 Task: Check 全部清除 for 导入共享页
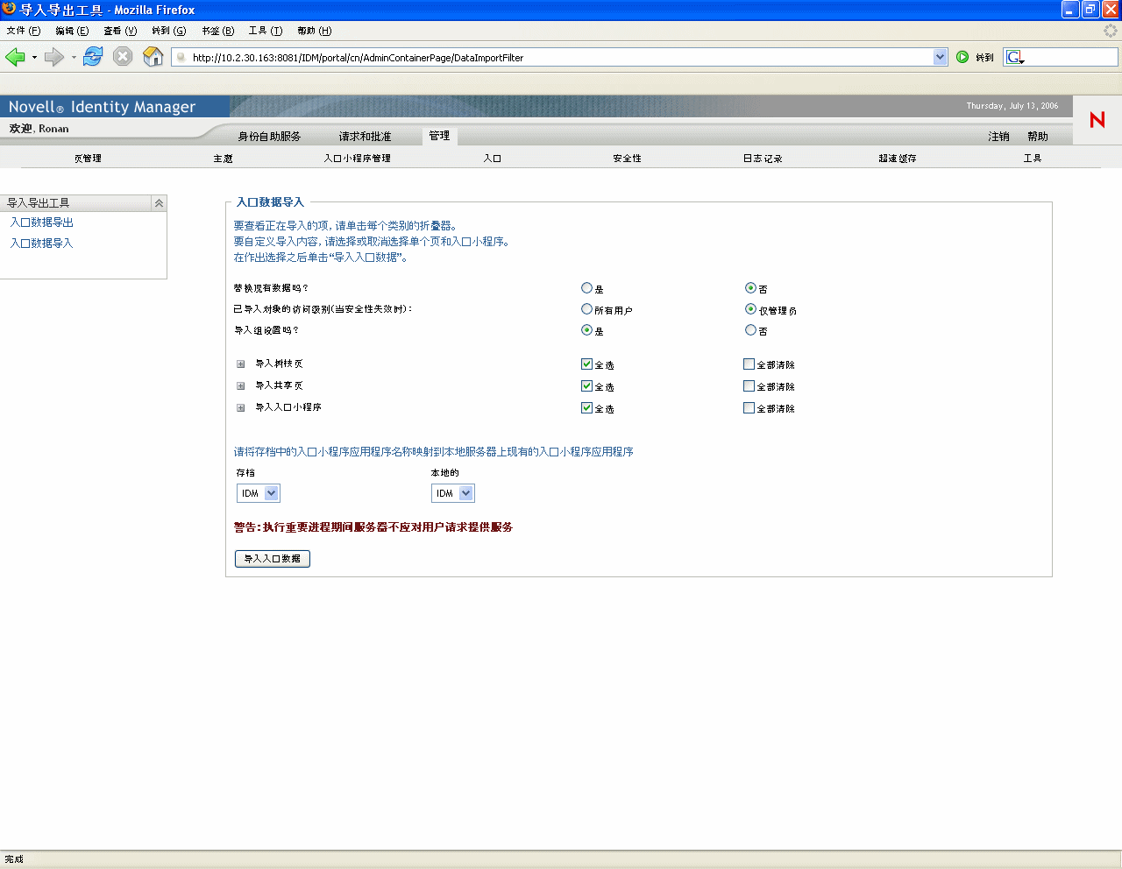[749, 385]
